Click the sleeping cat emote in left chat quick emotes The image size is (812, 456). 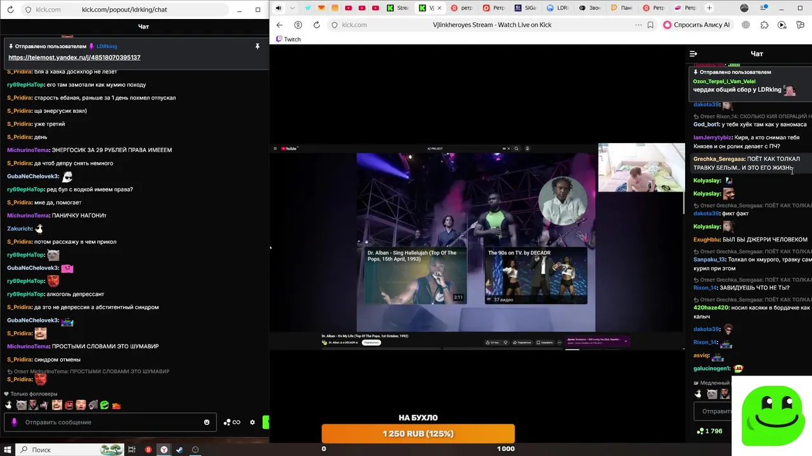tap(21, 405)
